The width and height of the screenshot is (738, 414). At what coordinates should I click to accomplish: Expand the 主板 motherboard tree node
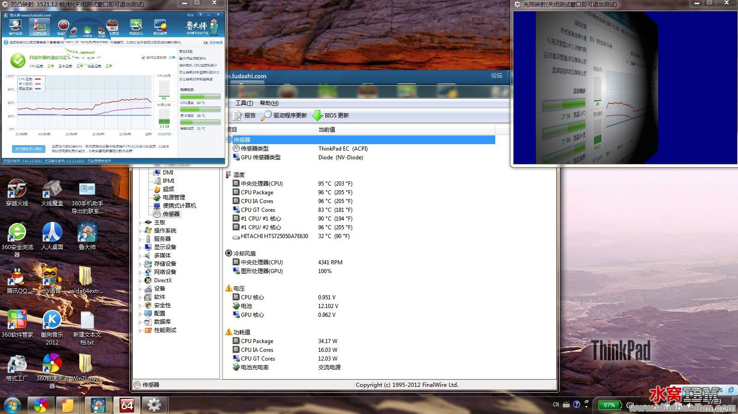(x=140, y=223)
